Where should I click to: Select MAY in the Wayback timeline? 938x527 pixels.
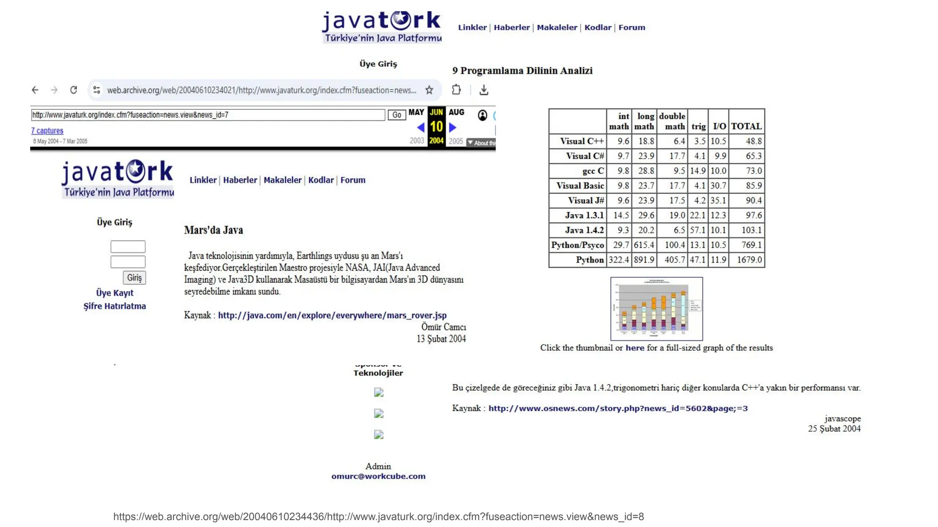[x=416, y=112]
